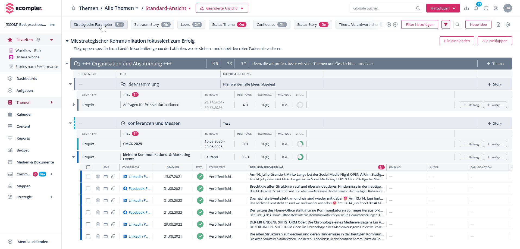Toggle the Status Thema filter off
Viewport: 520px width, 249px height.
(241, 24)
